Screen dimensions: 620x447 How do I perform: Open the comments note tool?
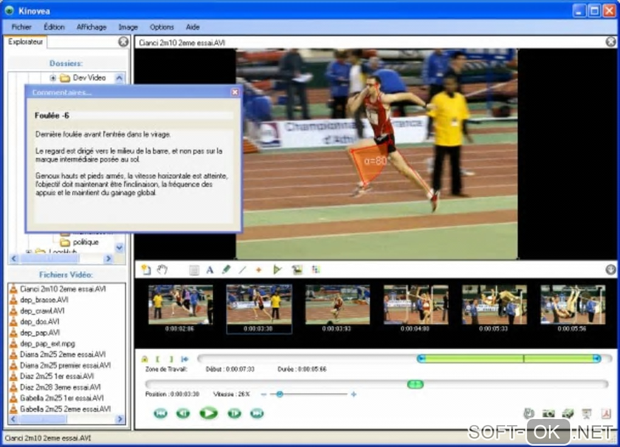click(x=194, y=270)
